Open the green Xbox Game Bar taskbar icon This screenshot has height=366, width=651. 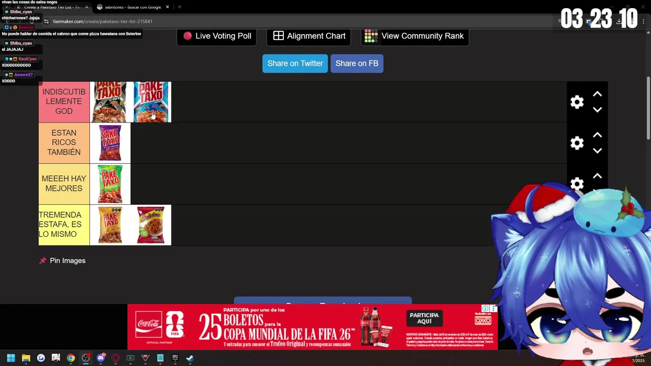click(130, 358)
